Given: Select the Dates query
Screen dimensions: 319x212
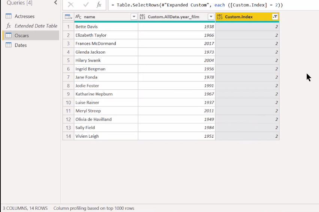Looking at the screenshot, I should (x=31, y=45).
